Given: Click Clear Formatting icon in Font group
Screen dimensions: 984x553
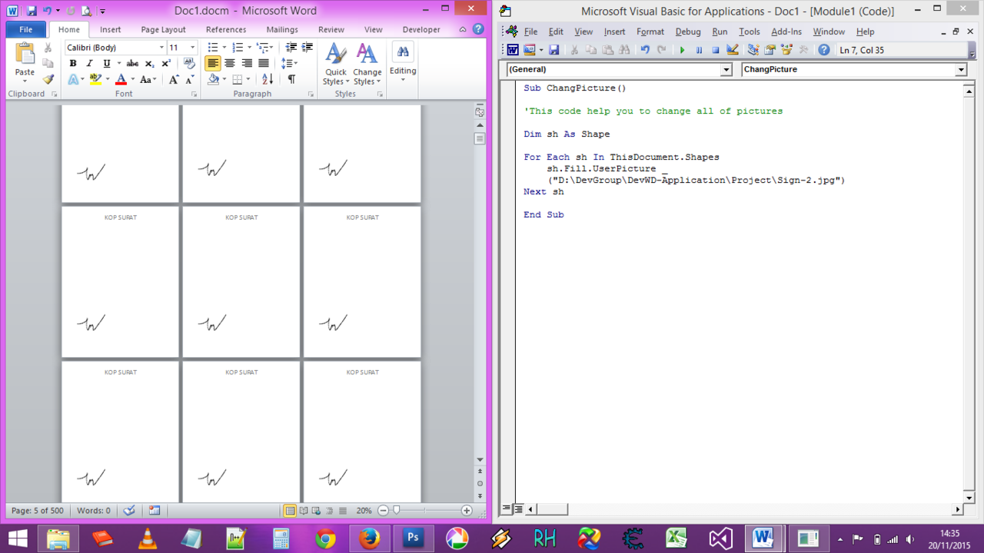Looking at the screenshot, I should pyautogui.click(x=189, y=64).
